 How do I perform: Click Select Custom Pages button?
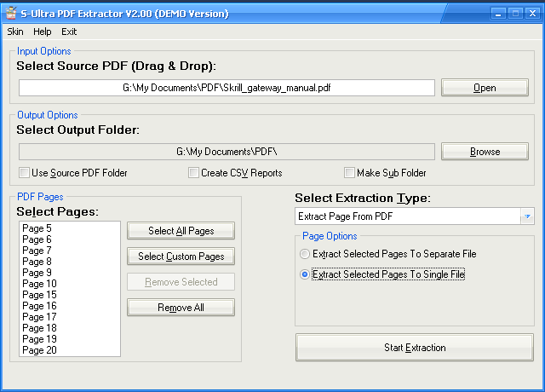[x=181, y=257]
